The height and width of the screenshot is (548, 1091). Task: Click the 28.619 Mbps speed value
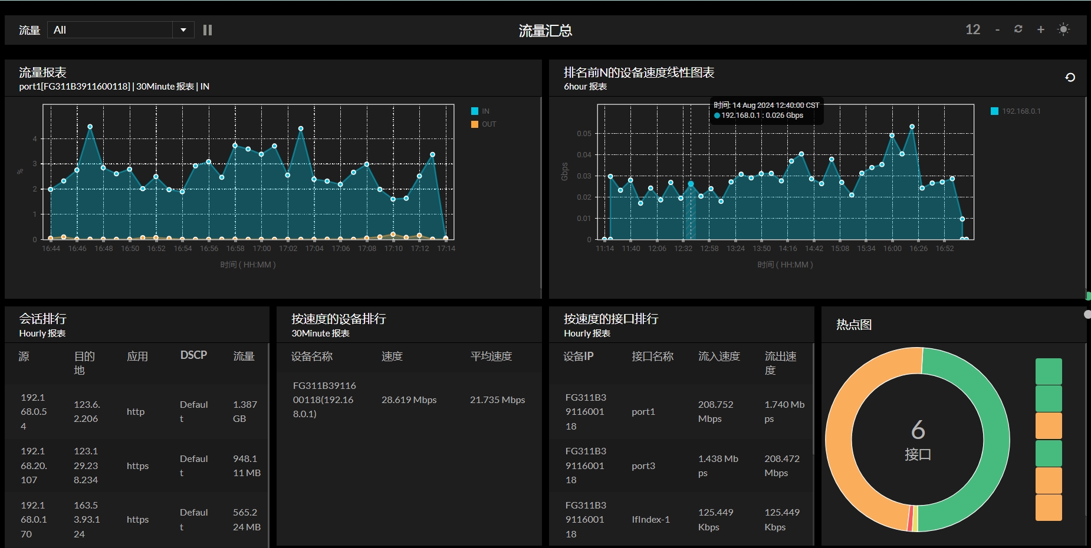[x=409, y=400]
